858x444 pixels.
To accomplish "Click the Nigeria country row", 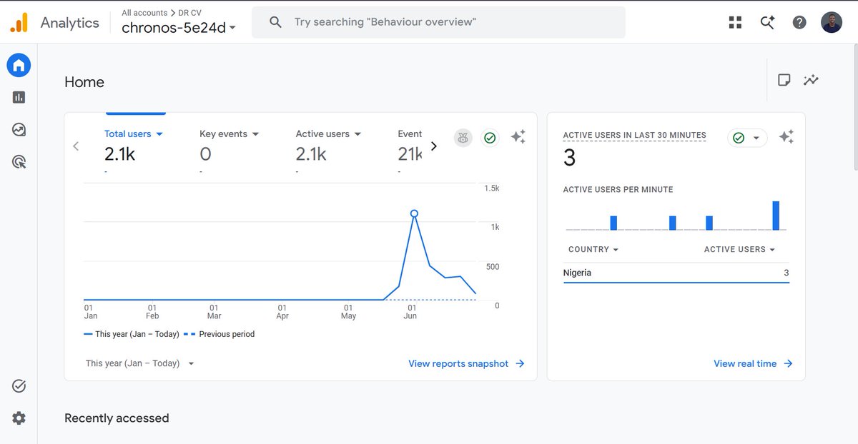I will (x=676, y=273).
